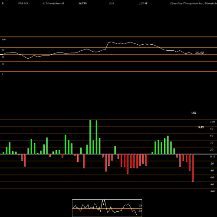The width and height of the screenshot is (217, 217).
Task: Click the 50 level label on the RSI axis
Action: (x=3, y=57)
